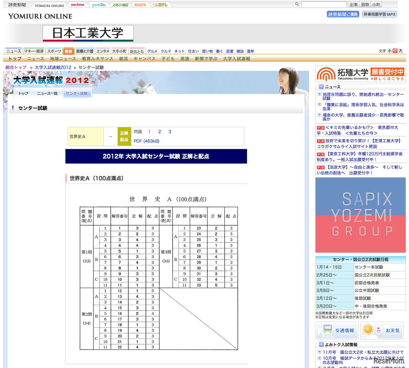Viewport: 409px width, 368px height.
Task: Open the 拓殖大学 願書受付中 banner
Action: tap(360, 74)
